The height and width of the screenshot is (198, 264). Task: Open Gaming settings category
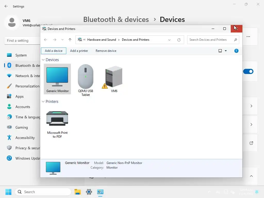pos(22,127)
